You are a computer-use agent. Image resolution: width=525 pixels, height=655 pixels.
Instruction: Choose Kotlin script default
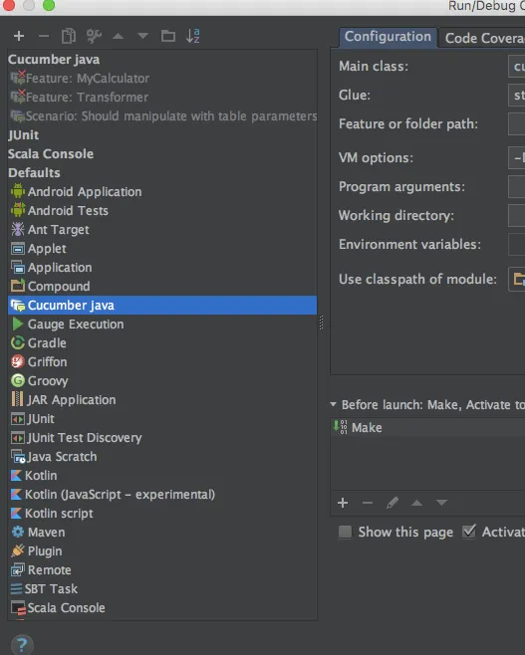[162, 514]
